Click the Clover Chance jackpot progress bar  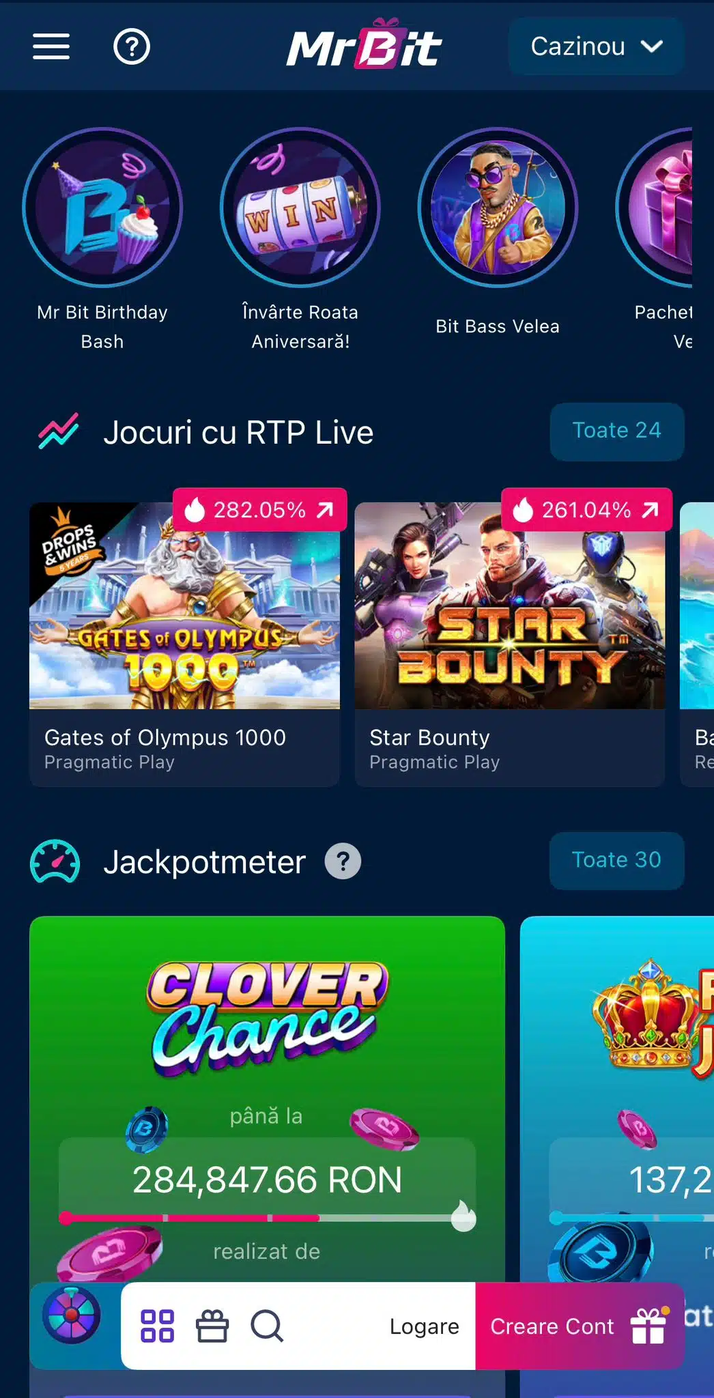[x=267, y=1218]
